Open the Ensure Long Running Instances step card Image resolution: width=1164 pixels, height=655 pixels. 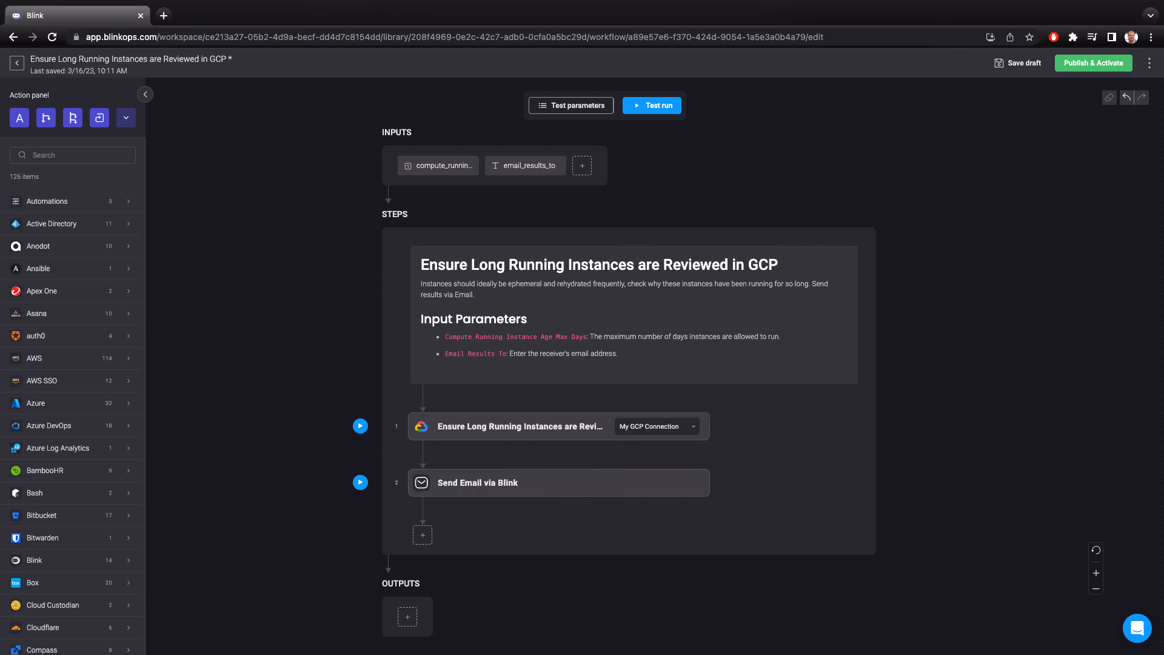point(559,426)
